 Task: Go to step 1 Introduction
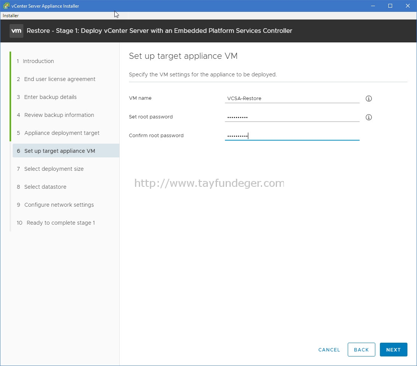coord(35,61)
